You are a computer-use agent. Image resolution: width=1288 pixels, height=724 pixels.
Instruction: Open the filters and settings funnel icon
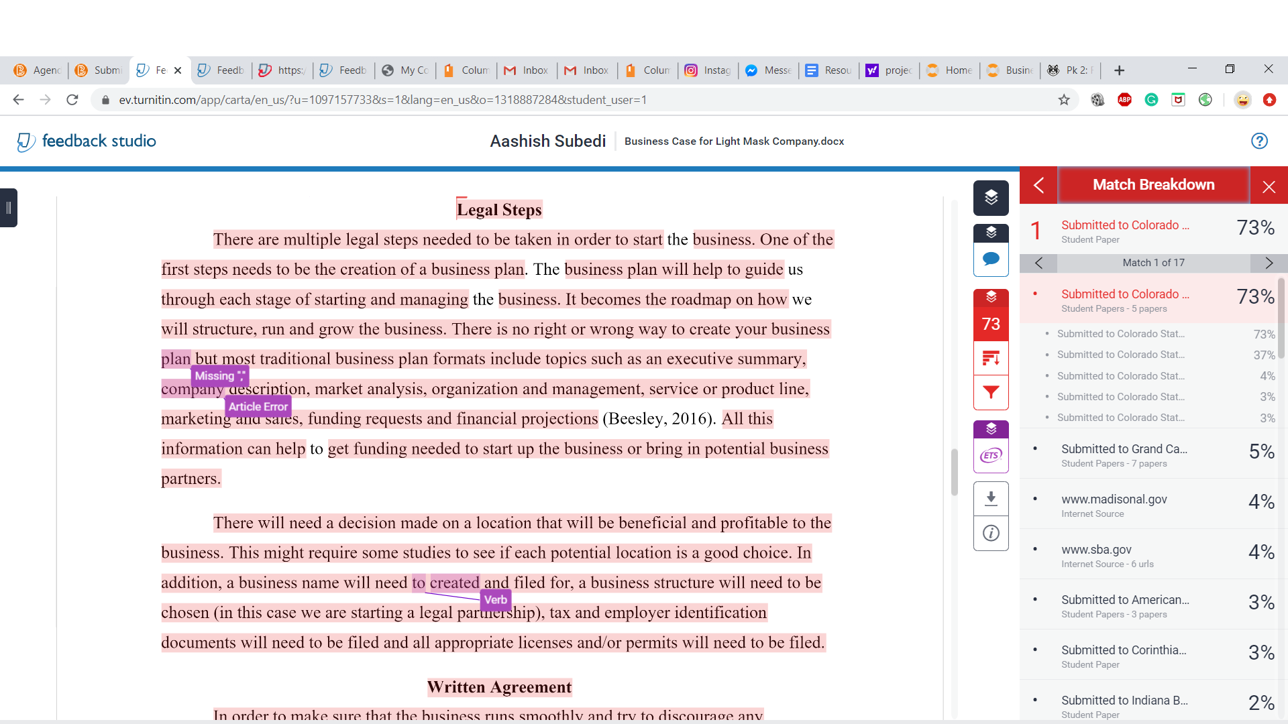pos(991,392)
